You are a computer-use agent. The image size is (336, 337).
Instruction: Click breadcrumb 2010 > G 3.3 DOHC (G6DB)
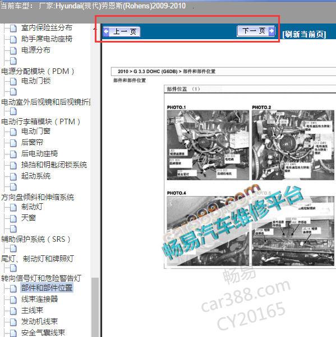pos(148,71)
